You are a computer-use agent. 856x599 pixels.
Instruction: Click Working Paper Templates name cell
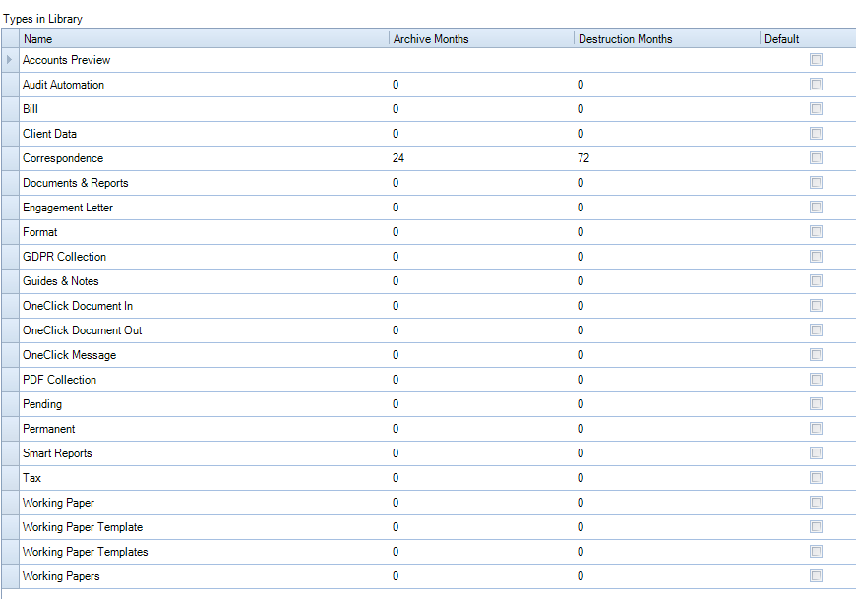[205, 551]
